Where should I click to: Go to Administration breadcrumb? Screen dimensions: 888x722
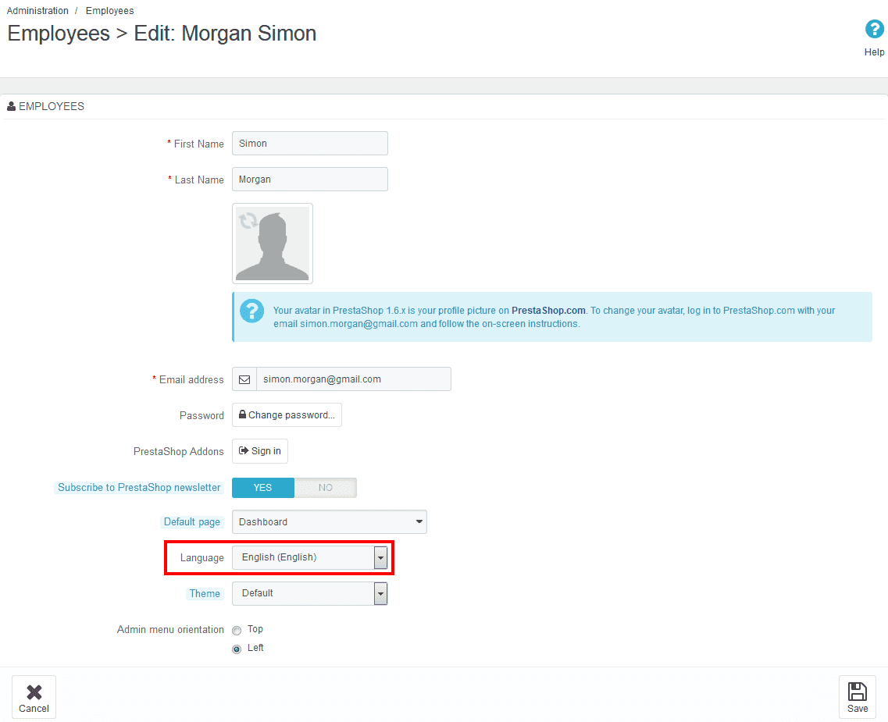pos(37,11)
